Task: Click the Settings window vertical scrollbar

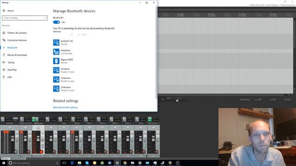Action: point(156,53)
